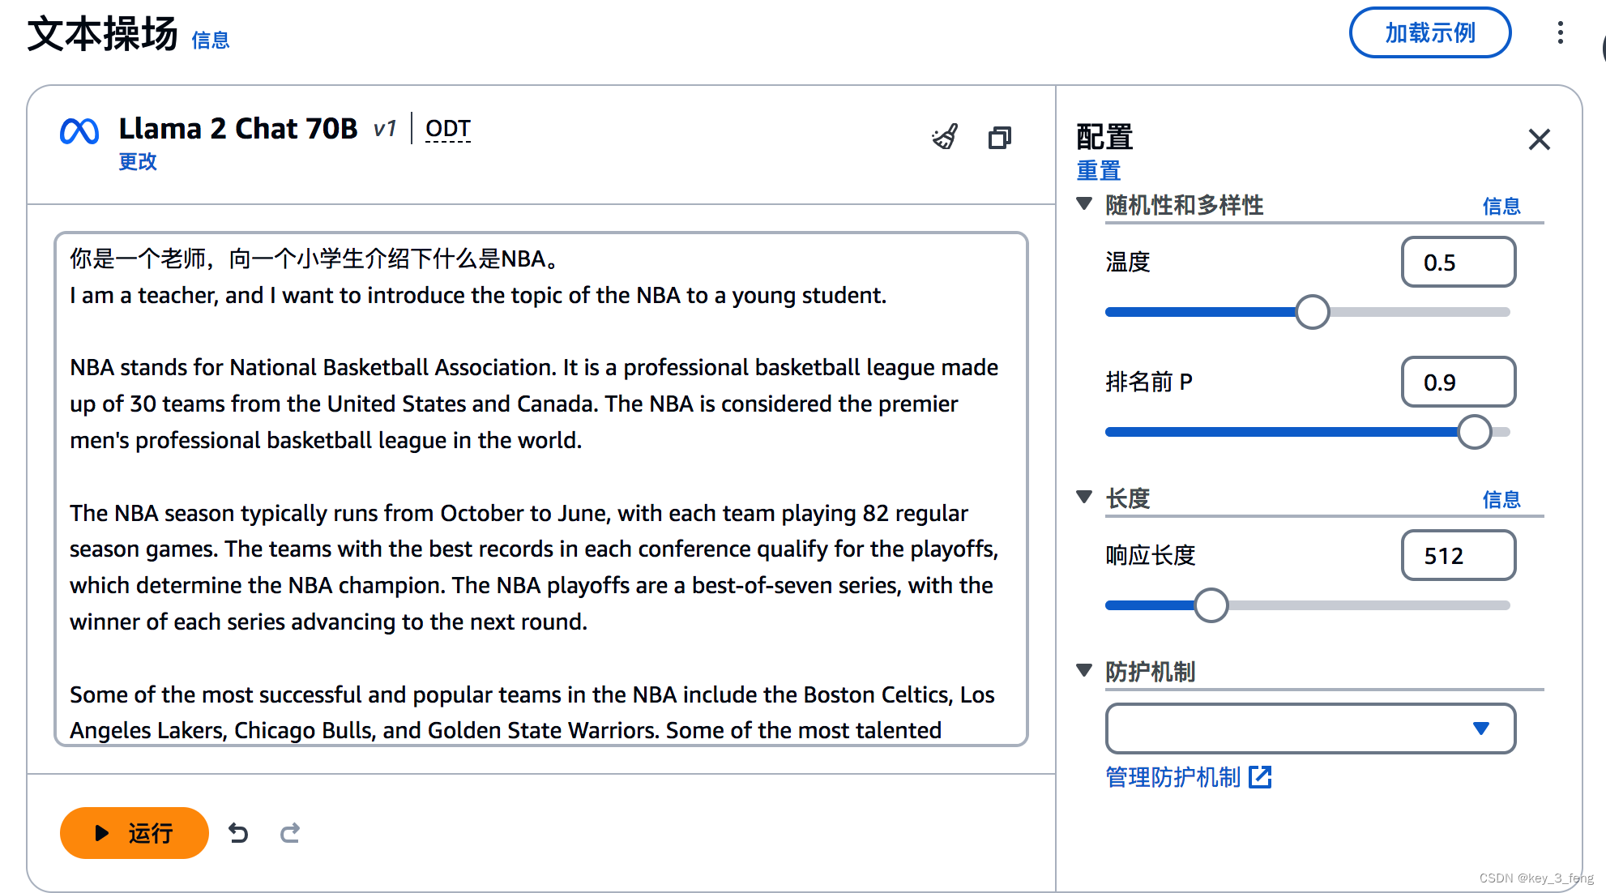Collapse the 长度 section

click(1084, 497)
